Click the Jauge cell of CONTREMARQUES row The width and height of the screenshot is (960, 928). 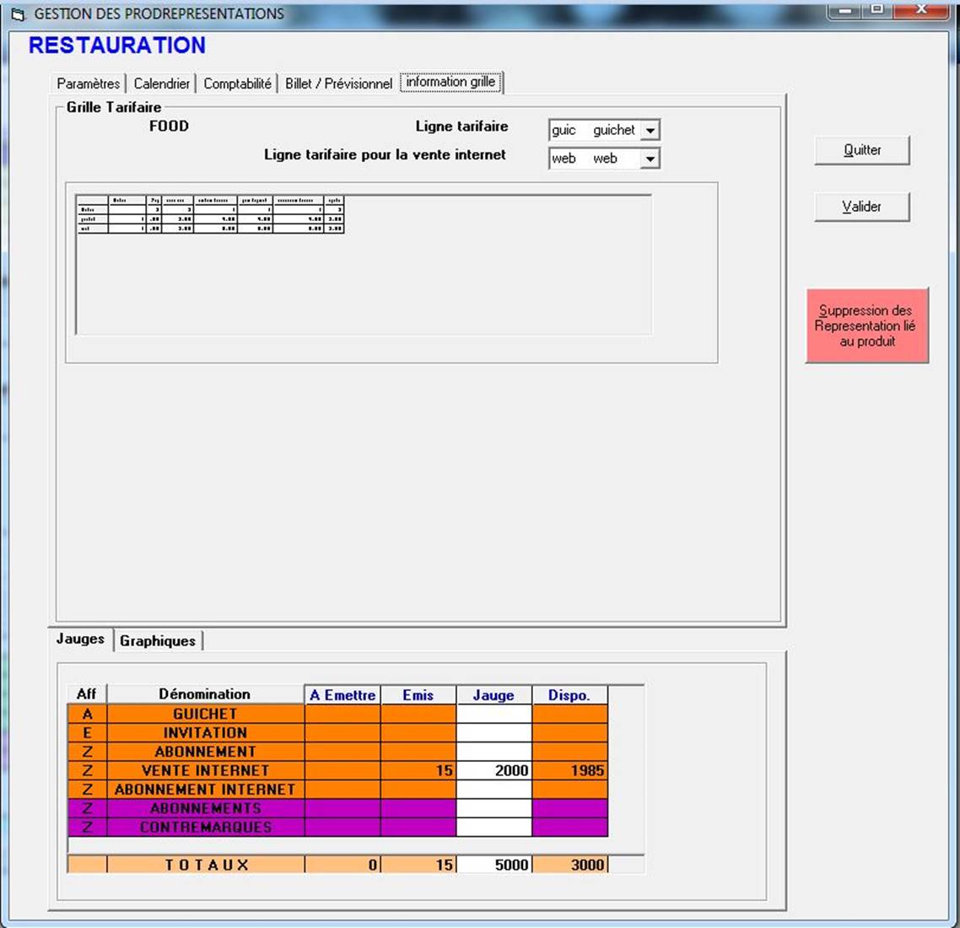494,828
